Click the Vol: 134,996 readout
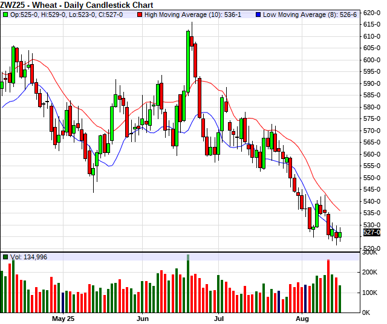 tap(29, 257)
